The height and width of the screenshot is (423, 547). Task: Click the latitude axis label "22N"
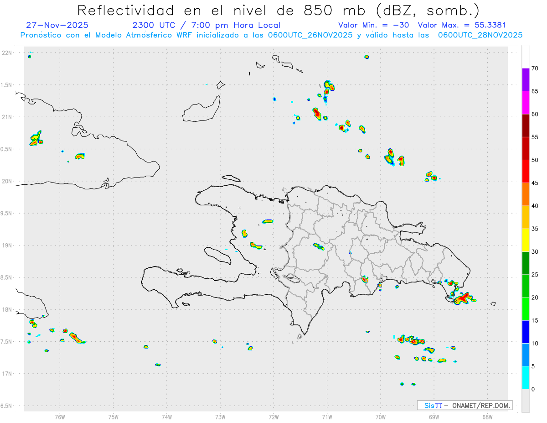pyautogui.click(x=7, y=53)
